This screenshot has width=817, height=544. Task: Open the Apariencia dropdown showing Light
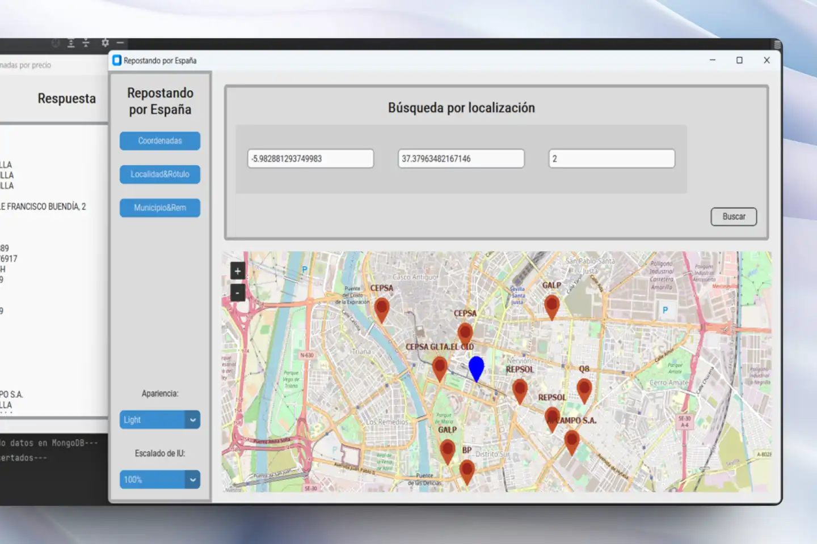160,420
